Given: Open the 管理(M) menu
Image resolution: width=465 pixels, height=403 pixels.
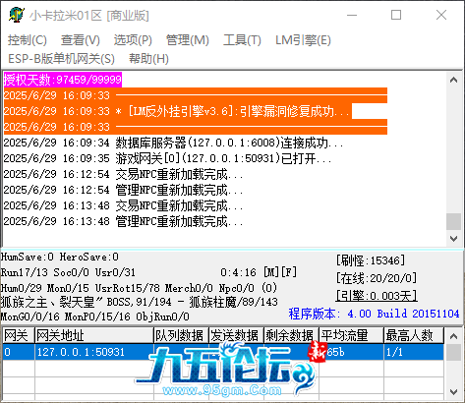Looking at the screenshot, I should tap(187, 40).
